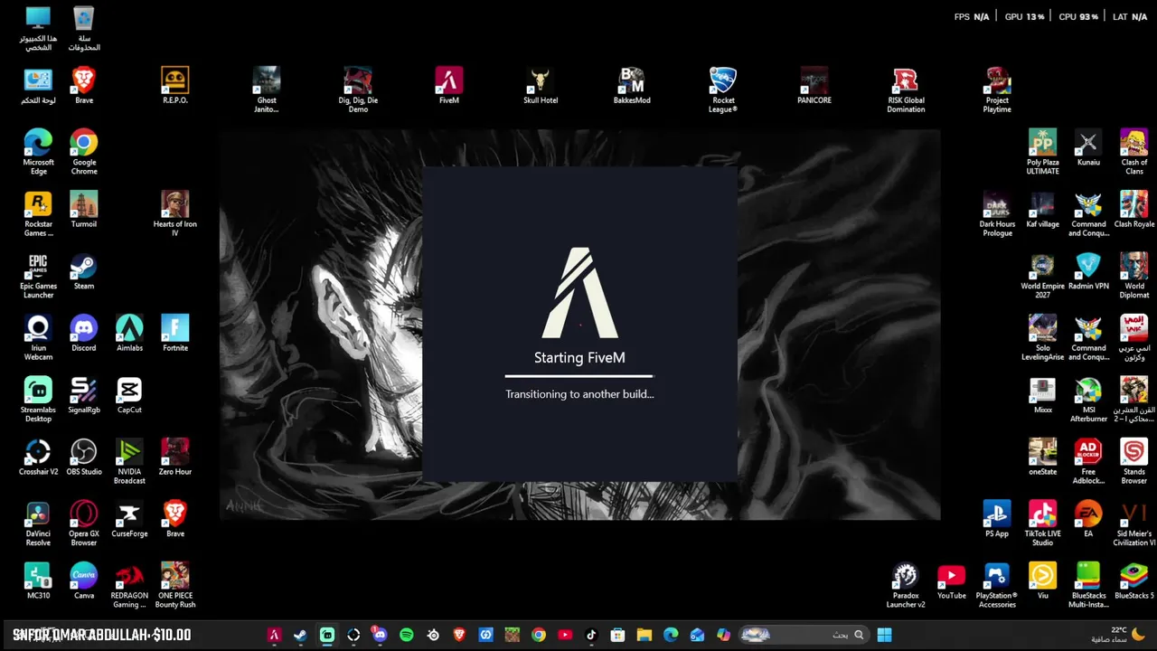
Task: Open the World Empire 2027 icon
Action: point(1042,276)
